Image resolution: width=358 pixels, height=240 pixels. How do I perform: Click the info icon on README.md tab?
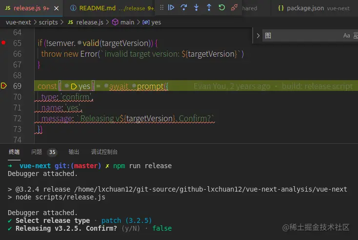point(73,8)
